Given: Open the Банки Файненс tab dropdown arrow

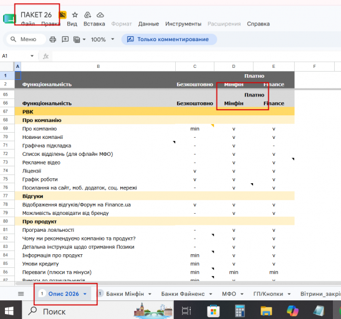Looking at the screenshot, I should click(211, 294).
